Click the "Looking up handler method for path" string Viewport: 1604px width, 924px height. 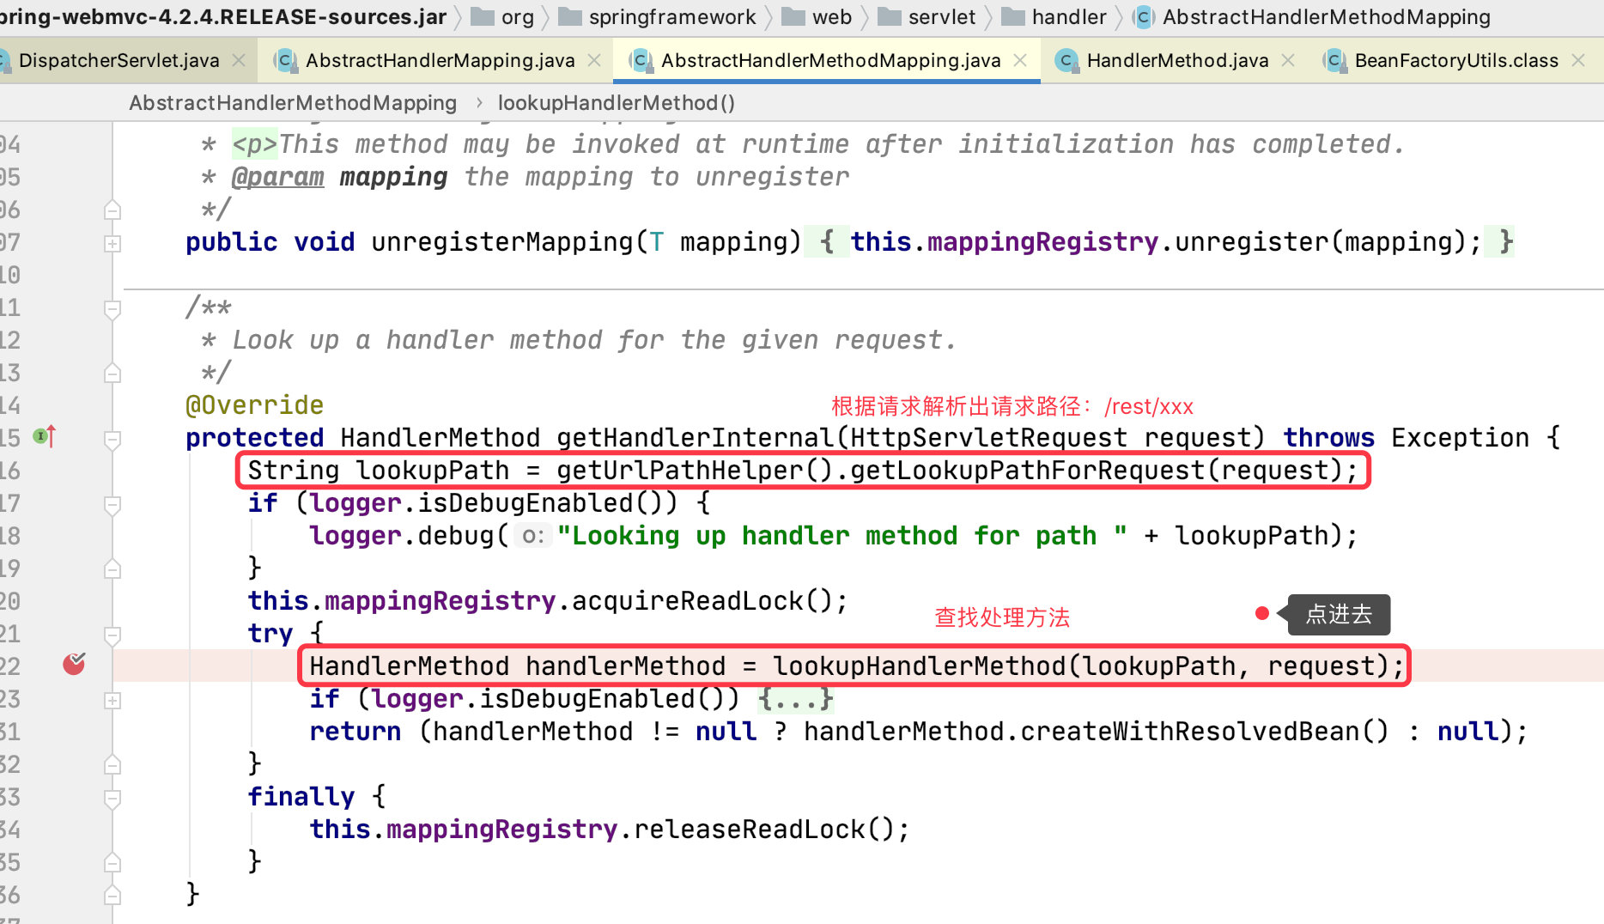click(841, 536)
